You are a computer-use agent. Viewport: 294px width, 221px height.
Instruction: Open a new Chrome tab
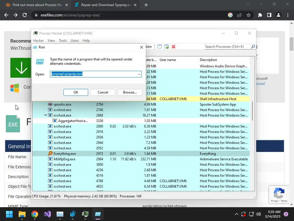[x=146, y=5]
